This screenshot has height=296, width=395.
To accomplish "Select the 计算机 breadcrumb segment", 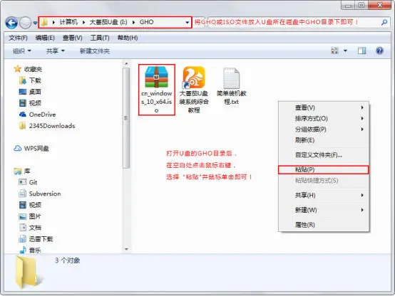I will click(x=68, y=22).
